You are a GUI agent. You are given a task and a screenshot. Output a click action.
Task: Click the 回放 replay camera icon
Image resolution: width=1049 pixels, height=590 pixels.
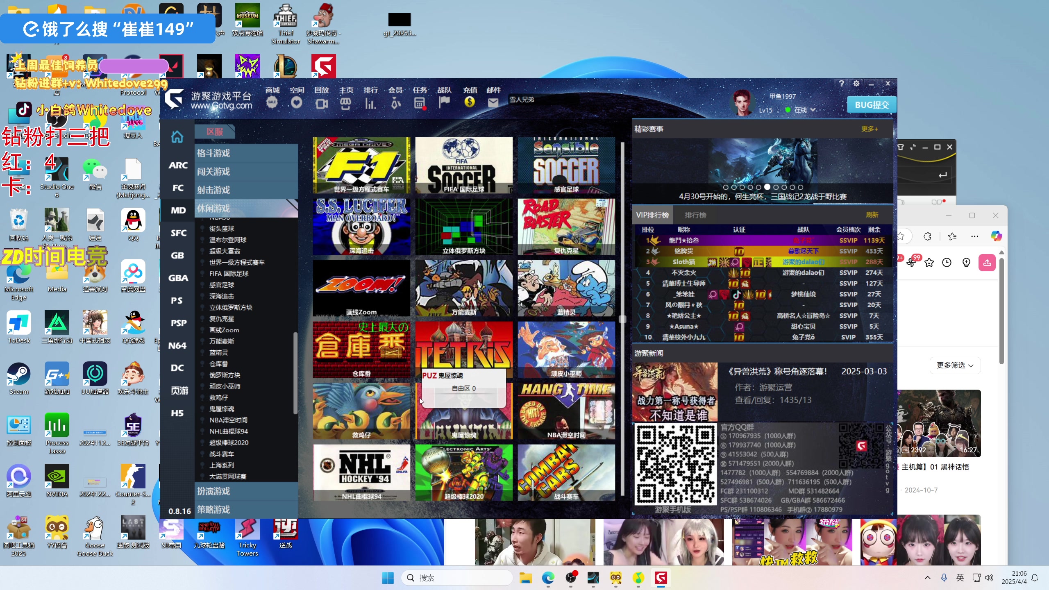click(322, 103)
